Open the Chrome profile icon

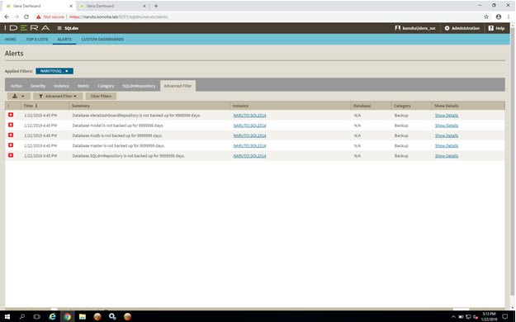coord(499,17)
